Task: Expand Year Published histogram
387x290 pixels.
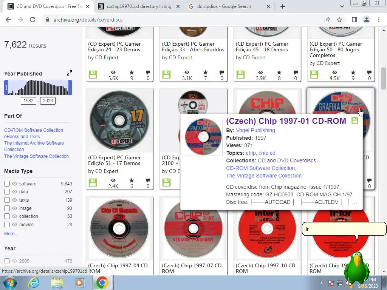Action: (x=70, y=73)
